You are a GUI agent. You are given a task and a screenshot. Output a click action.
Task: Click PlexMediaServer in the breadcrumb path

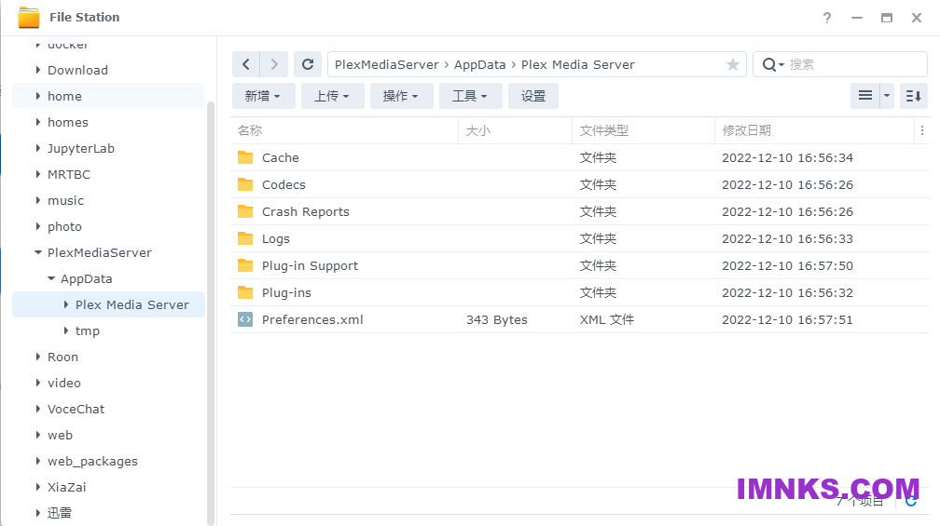pyautogui.click(x=387, y=64)
